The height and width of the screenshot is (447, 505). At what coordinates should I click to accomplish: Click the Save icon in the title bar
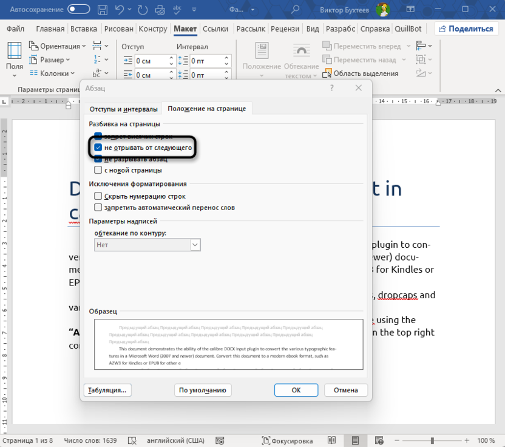coord(101,10)
